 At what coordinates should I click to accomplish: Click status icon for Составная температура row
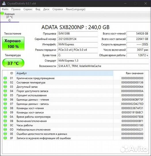click(x=5, y=82)
